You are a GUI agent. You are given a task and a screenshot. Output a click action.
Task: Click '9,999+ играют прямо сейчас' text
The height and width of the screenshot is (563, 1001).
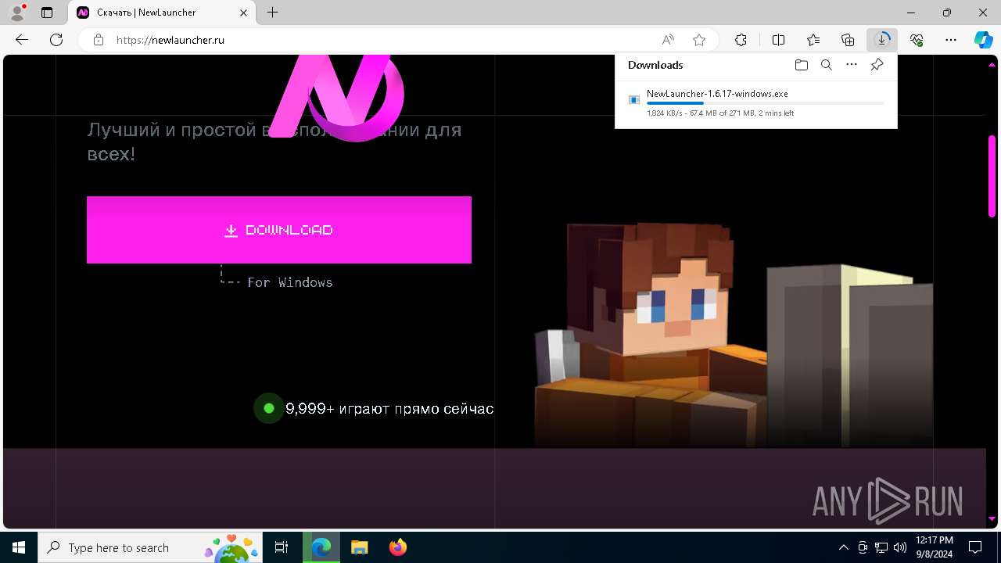tap(389, 408)
